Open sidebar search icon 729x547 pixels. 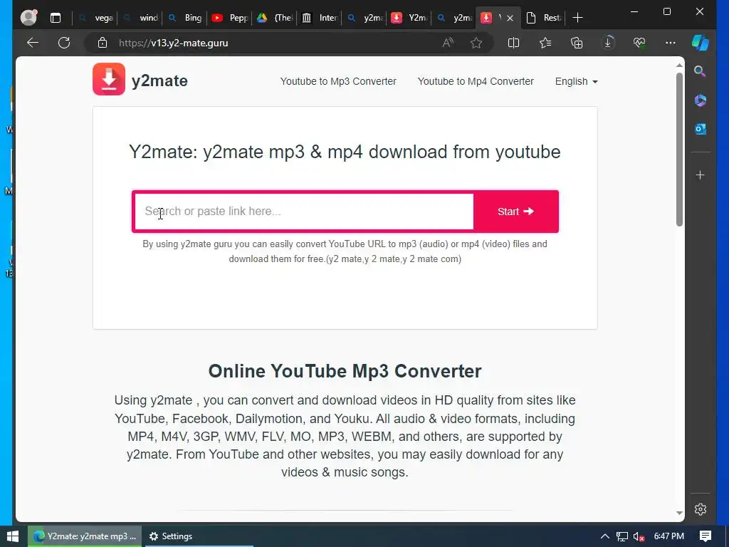click(x=700, y=71)
